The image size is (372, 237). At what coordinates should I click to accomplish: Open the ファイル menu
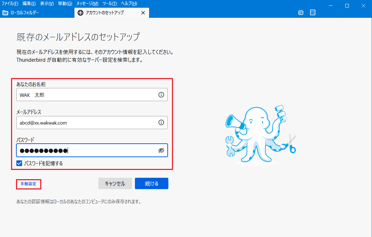coord(10,4)
